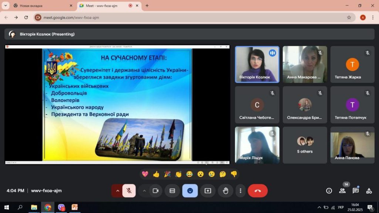Open meeting details info icon

coord(329,191)
